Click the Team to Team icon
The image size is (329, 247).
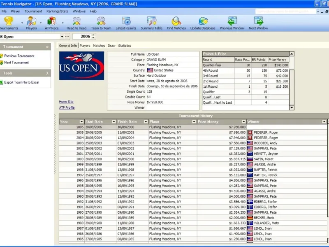101,21
